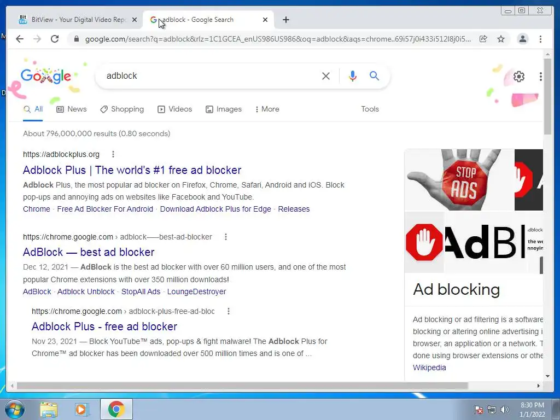
Task: Open the Chrome profile avatar
Action: pos(523,39)
